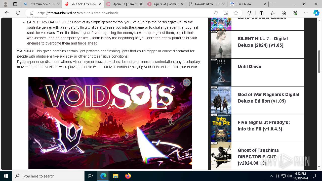Open File Explorer from taskbar
This screenshot has height=181, width=322.
point(115,176)
